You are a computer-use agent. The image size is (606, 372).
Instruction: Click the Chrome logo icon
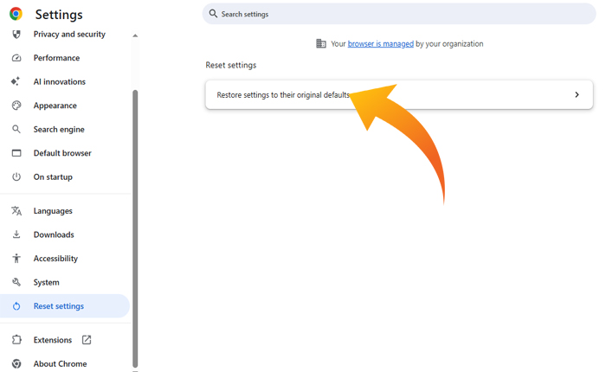point(16,14)
